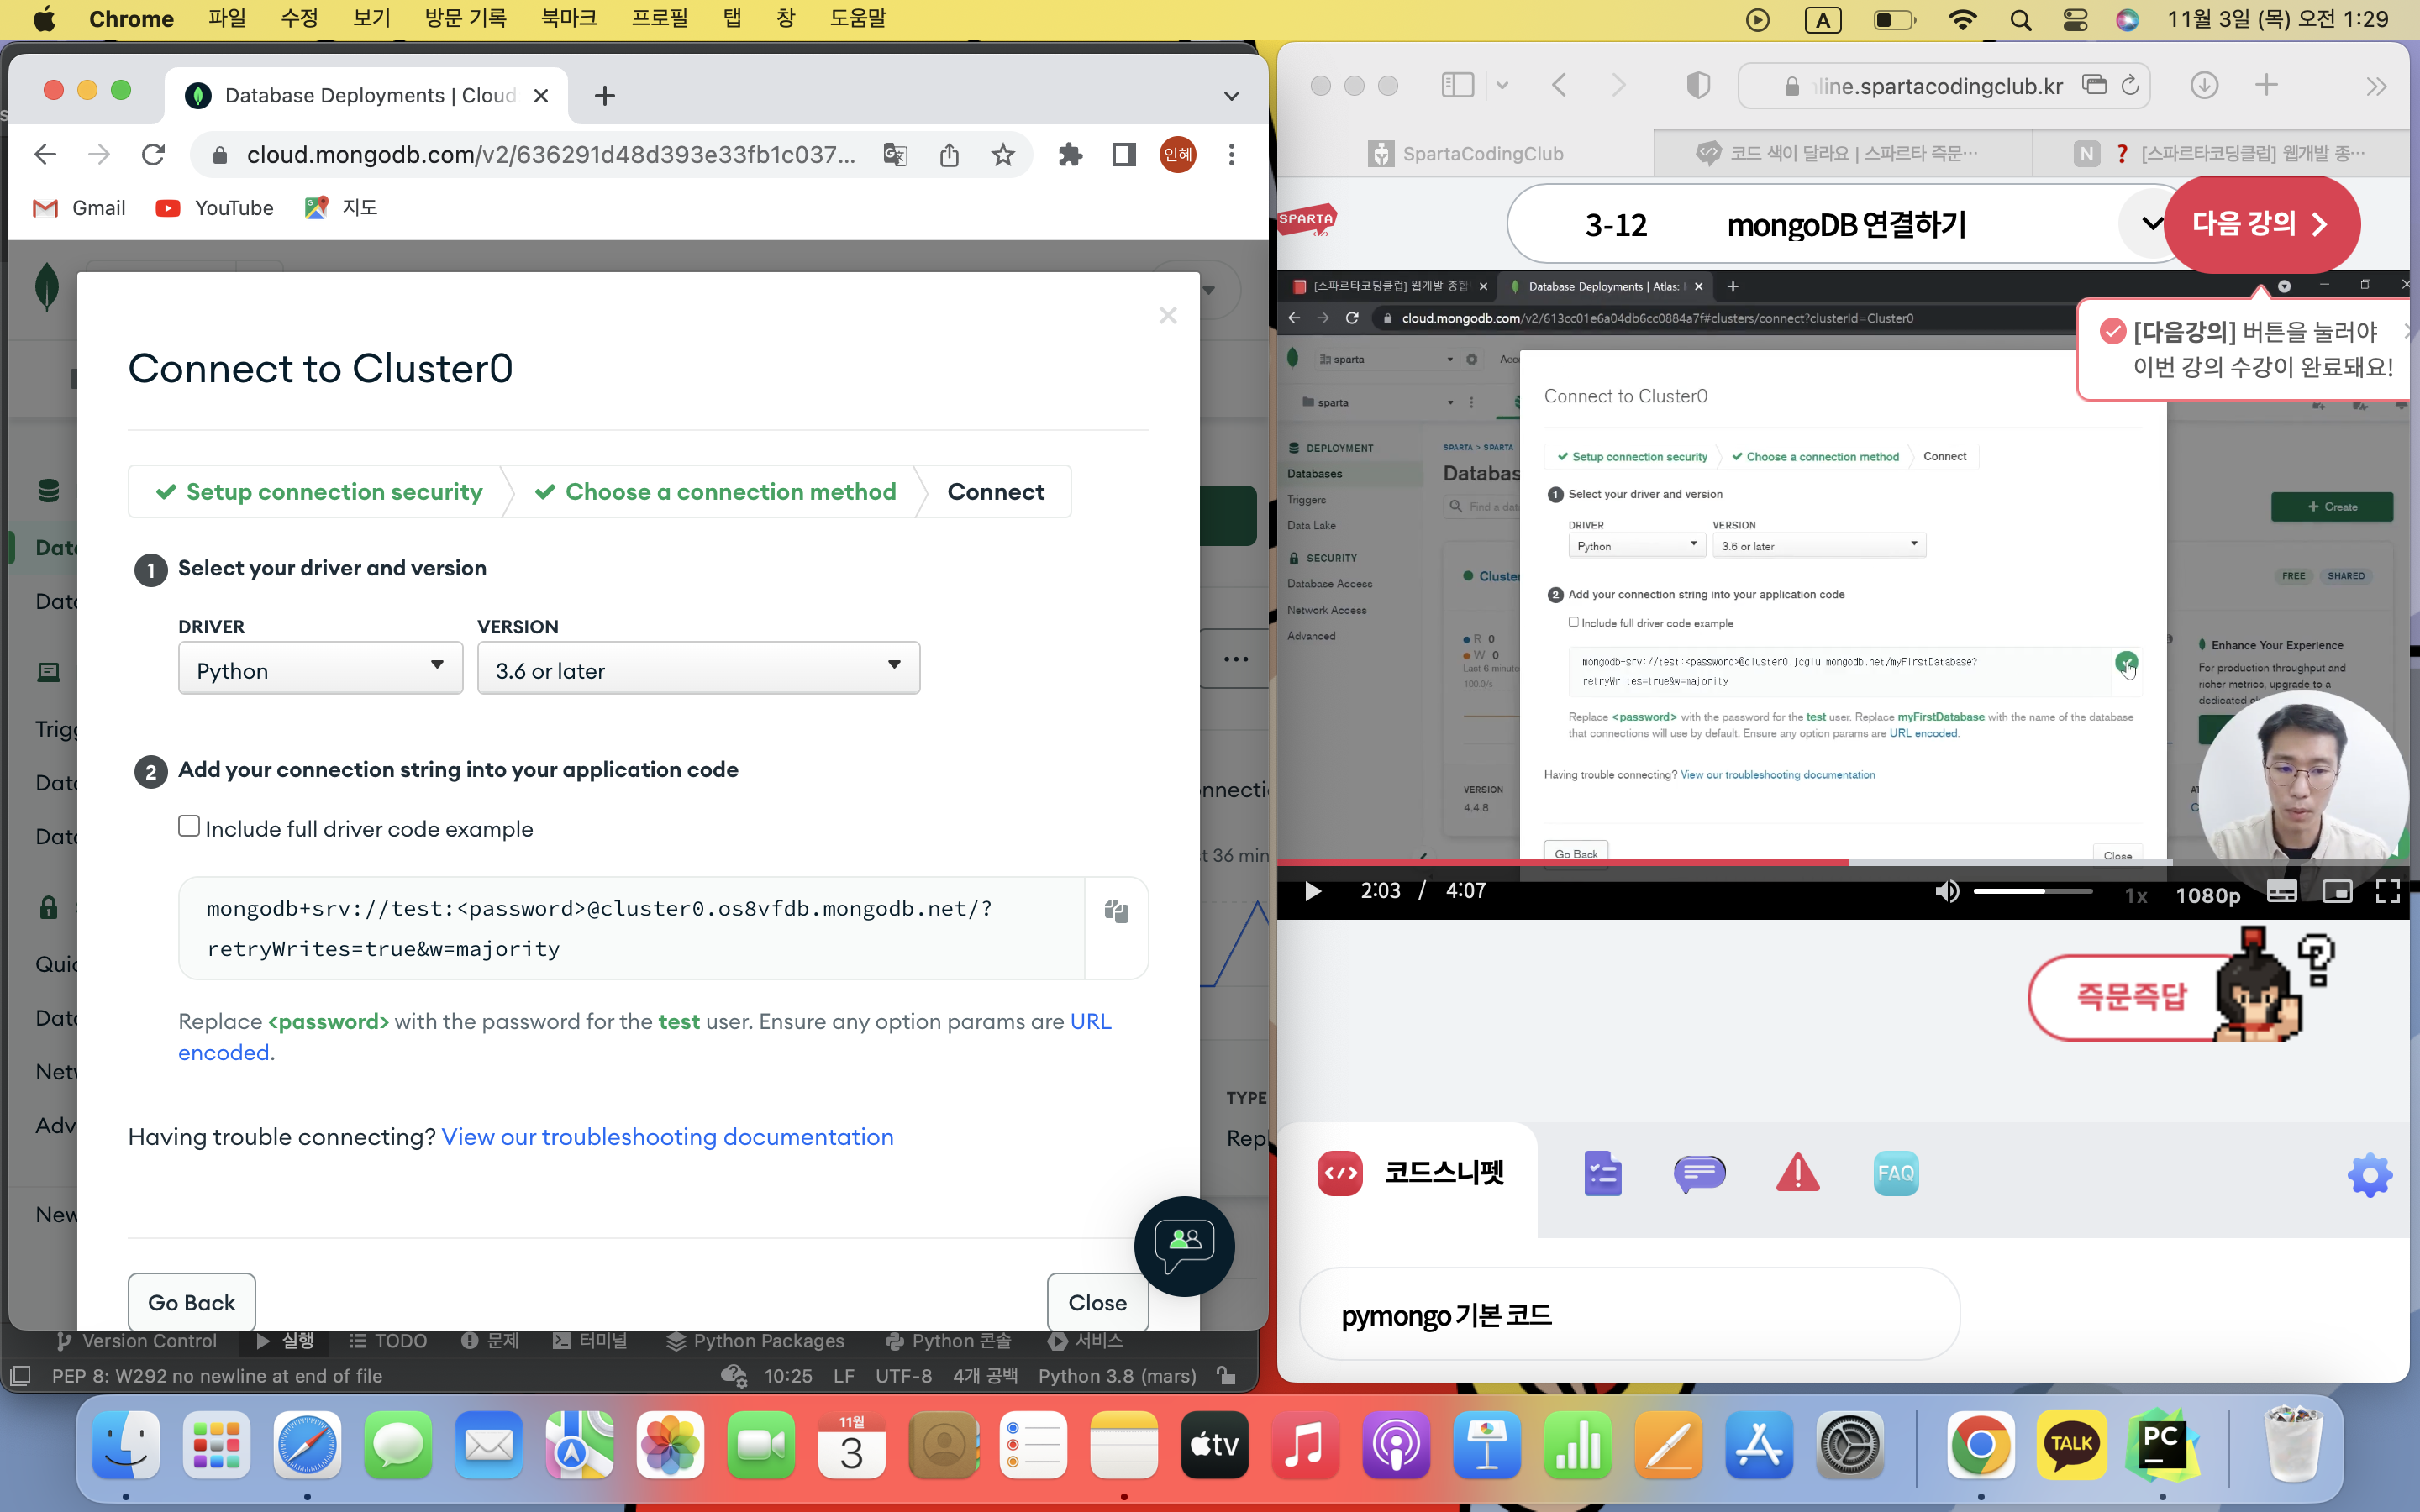Toggle subtitles on the lecture video

[2281, 891]
